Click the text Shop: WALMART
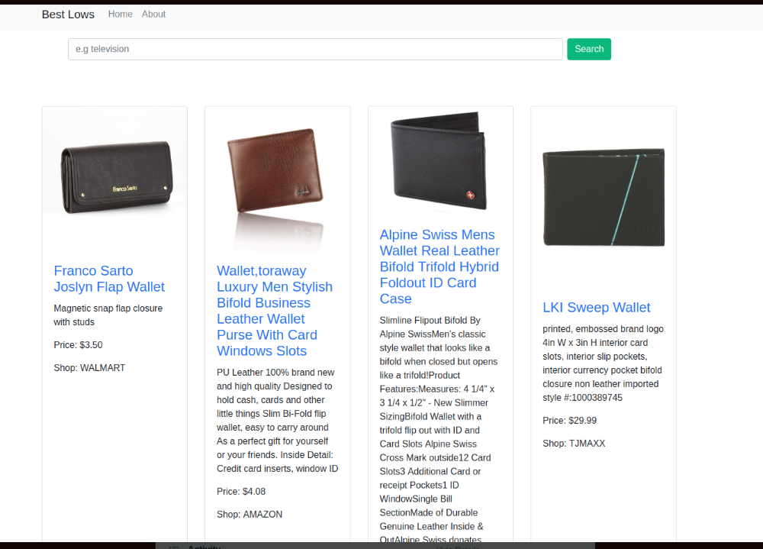The width and height of the screenshot is (763, 549). pos(89,368)
